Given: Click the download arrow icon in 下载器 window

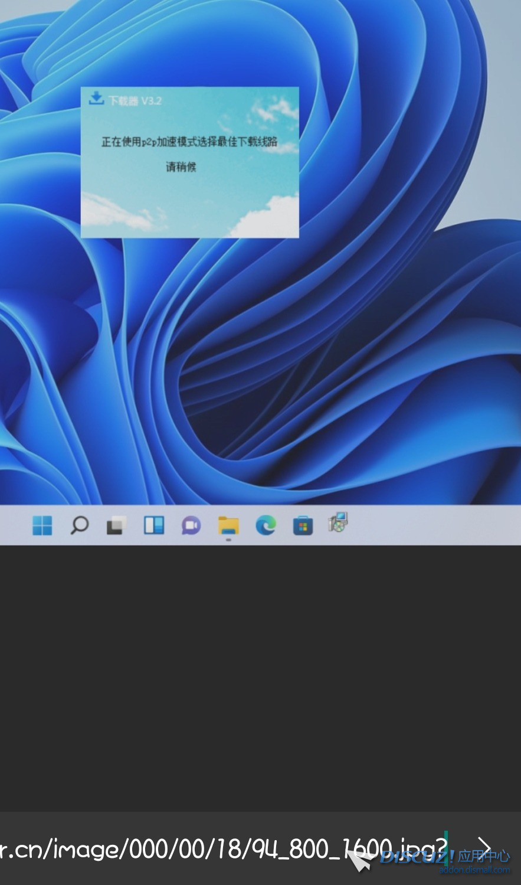Looking at the screenshot, I should coord(96,99).
